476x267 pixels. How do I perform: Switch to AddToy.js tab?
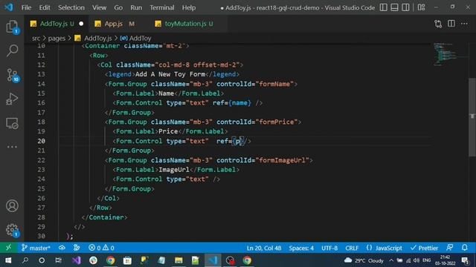pos(57,24)
